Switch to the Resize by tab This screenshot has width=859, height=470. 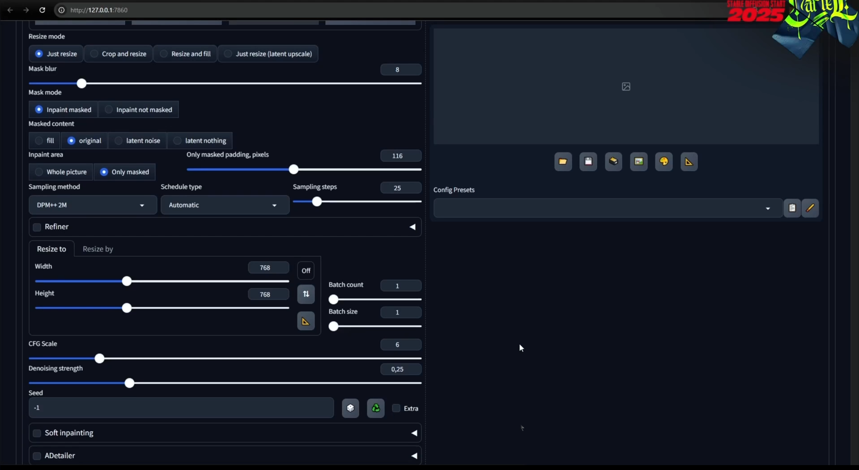pyautogui.click(x=98, y=249)
